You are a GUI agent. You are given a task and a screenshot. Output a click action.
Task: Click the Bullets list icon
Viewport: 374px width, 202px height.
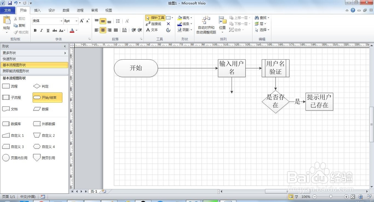tap(118, 21)
